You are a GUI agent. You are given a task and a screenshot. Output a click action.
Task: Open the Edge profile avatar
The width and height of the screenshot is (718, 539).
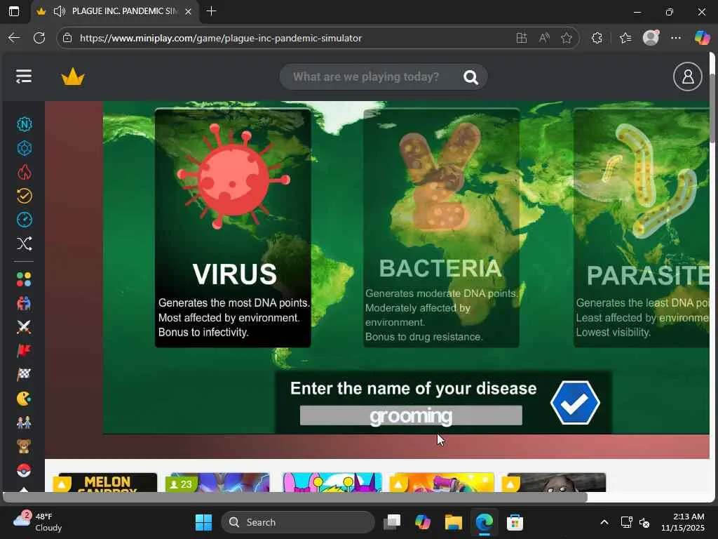(651, 38)
